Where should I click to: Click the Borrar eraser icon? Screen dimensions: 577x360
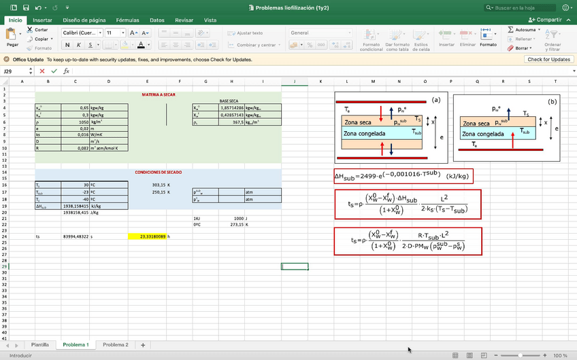click(x=511, y=48)
